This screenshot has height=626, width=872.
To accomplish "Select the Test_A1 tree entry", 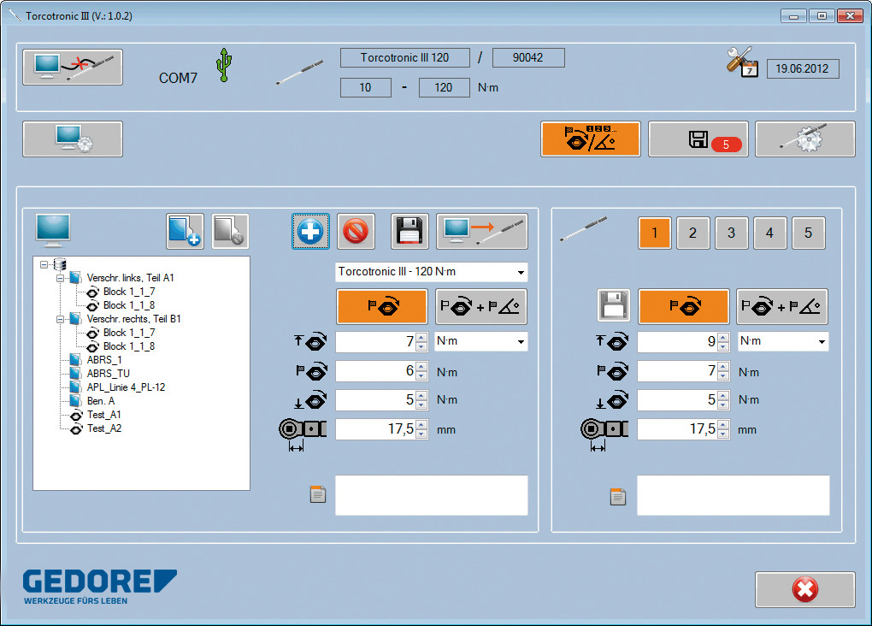I will (x=103, y=415).
